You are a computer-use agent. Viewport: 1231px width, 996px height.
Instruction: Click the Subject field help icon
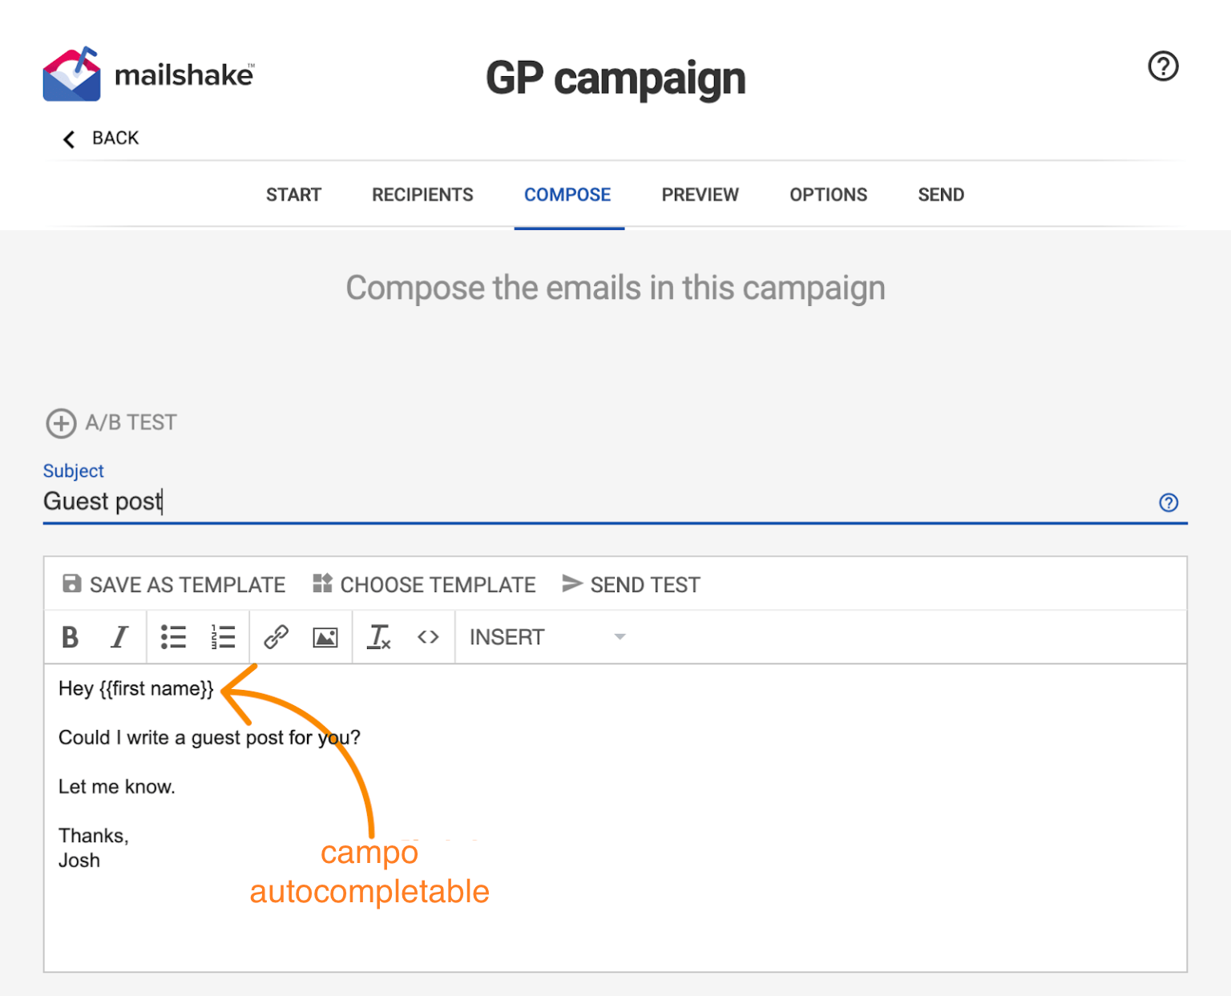(x=1168, y=502)
